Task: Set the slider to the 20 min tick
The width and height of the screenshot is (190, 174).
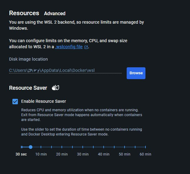Action: 62,147
